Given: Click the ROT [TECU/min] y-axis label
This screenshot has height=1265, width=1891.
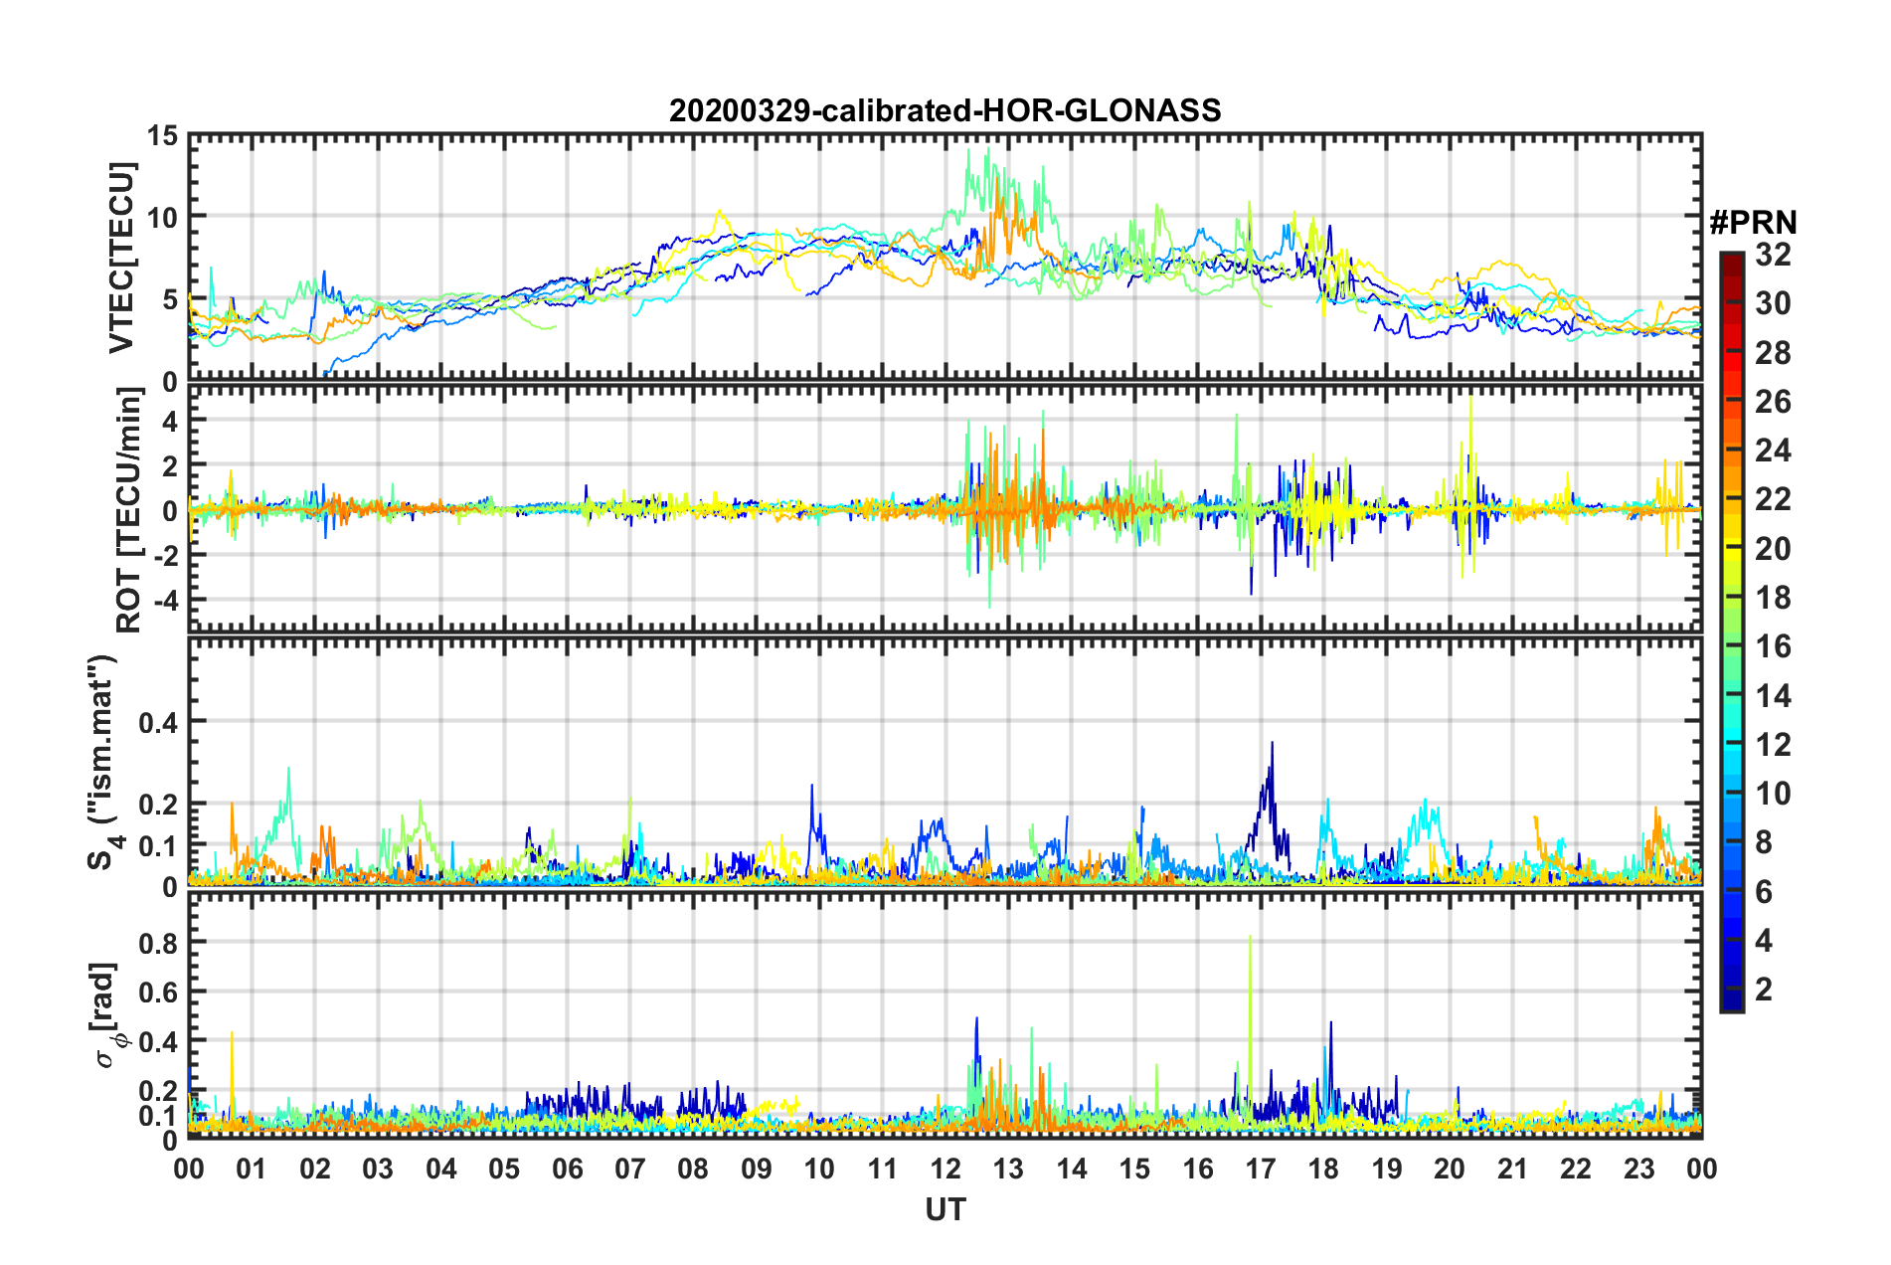Looking at the screenshot, I should pos(129,510).
